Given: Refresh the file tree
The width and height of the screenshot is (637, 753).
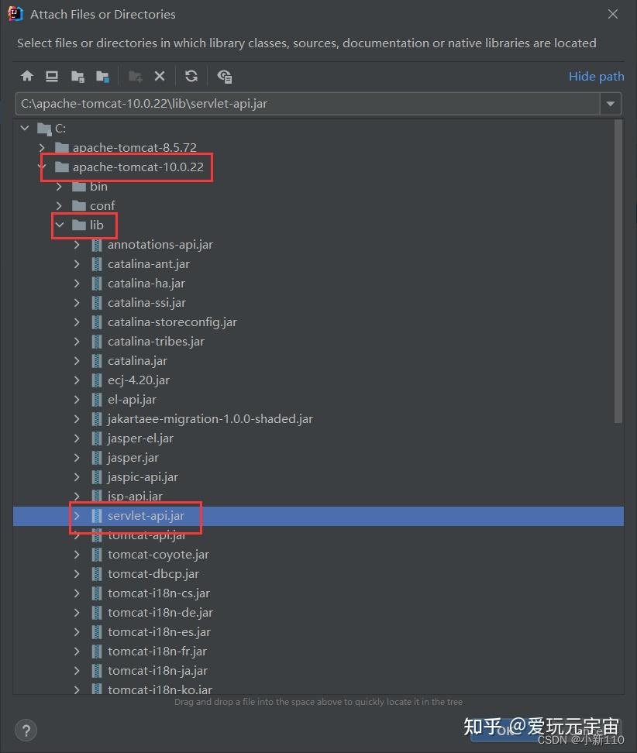Looking at the screenshot, I should (x=191, y=76).
